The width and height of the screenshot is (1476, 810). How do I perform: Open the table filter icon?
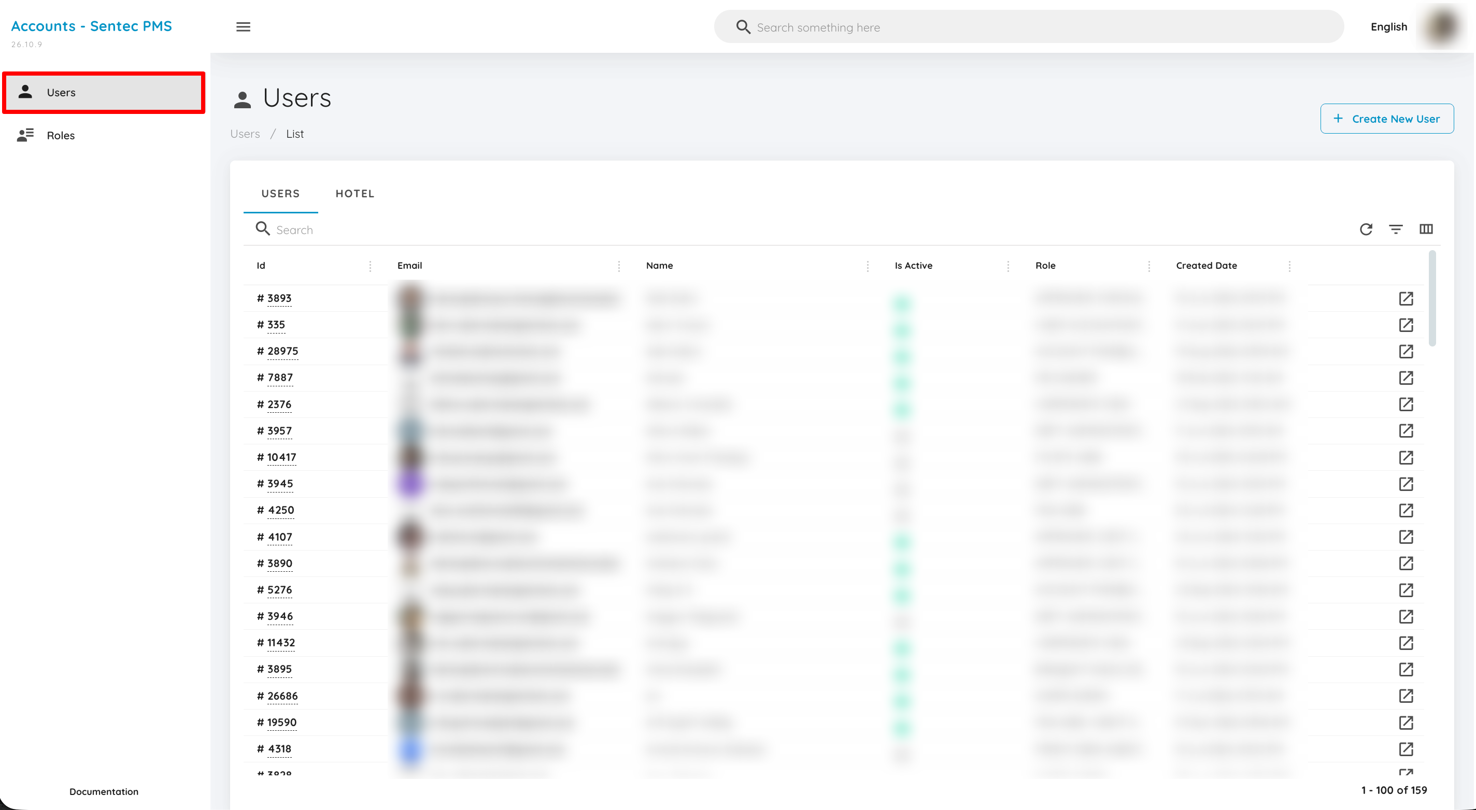1396,229
